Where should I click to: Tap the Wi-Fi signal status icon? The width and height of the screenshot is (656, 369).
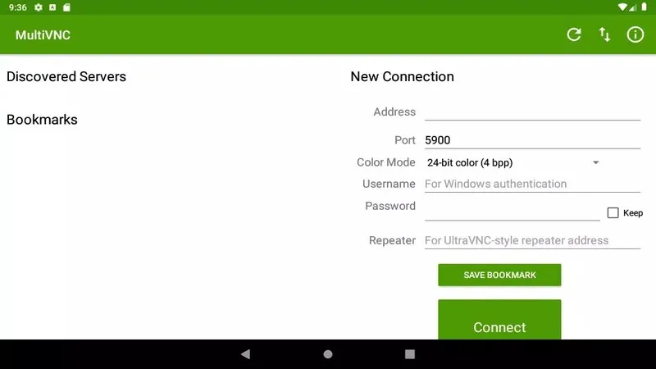(x=622, y=7)
